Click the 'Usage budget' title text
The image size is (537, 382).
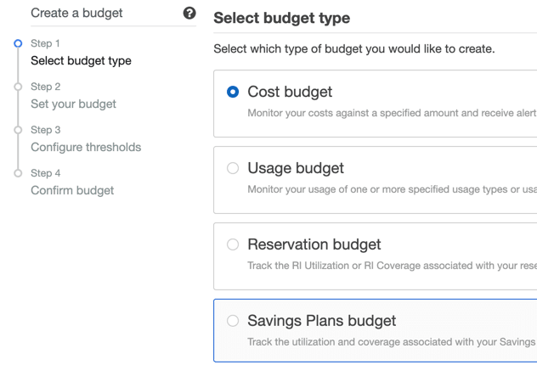[x=296, y=168]
